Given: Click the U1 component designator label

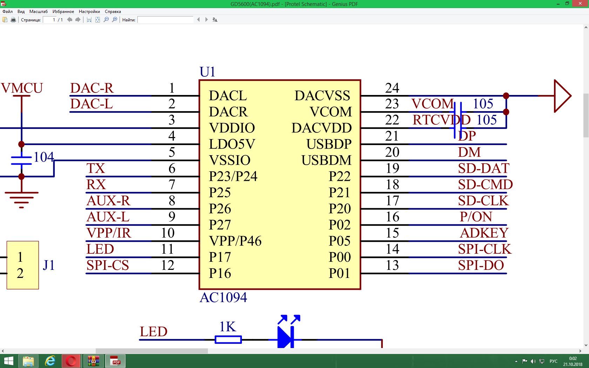Looking at the screenshot, I should pyautogui.click(x=207, y=72).
